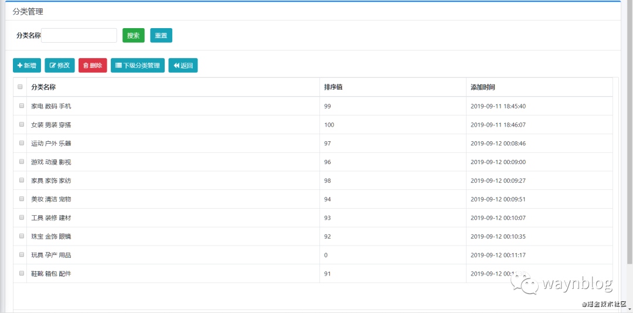This screenshot has width=633, height=313.
Task: Toggle the select-all checkbox in table header
Action: [x=21, y=87]
